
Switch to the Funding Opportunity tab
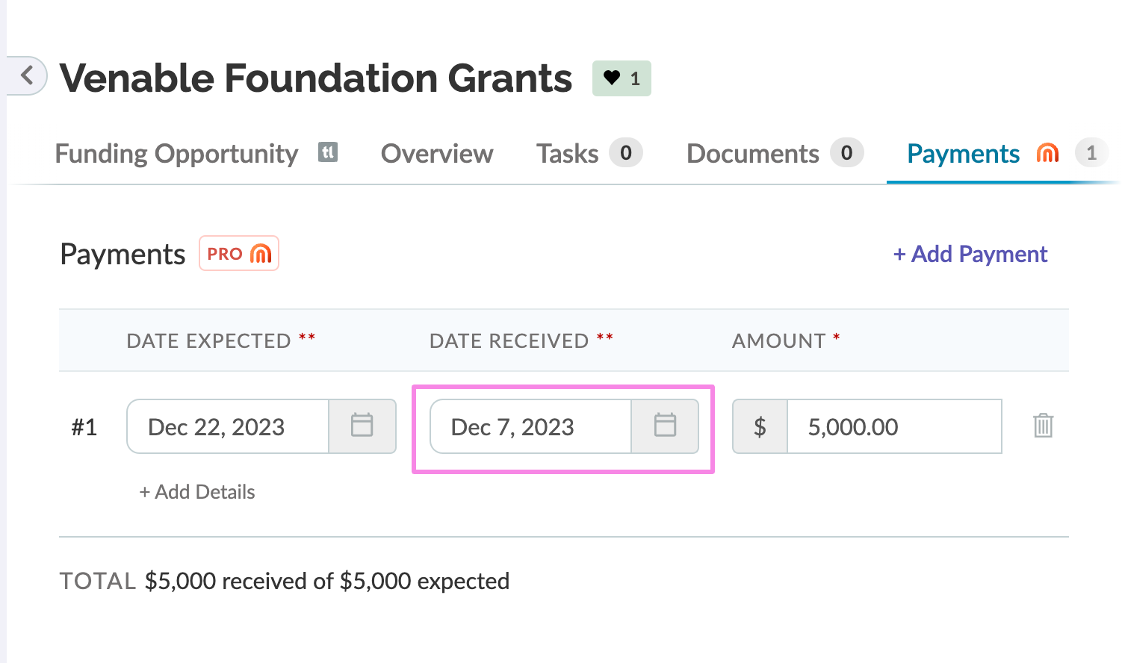176,154
